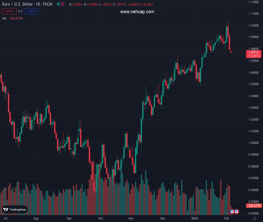263x222 pixels.
Task: Click the Jul label on time axis
Action: point(6,218)
